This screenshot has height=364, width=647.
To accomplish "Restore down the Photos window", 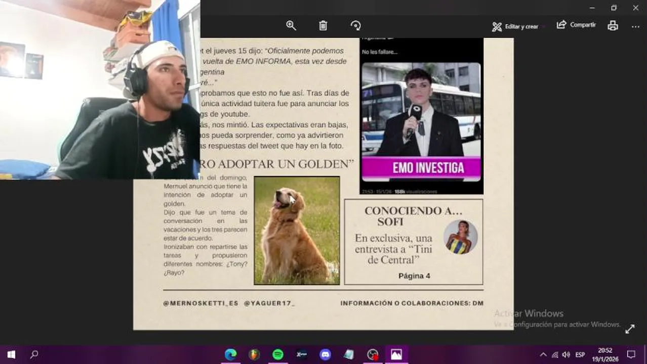I will pyautogui.click(x=614, y=8).
